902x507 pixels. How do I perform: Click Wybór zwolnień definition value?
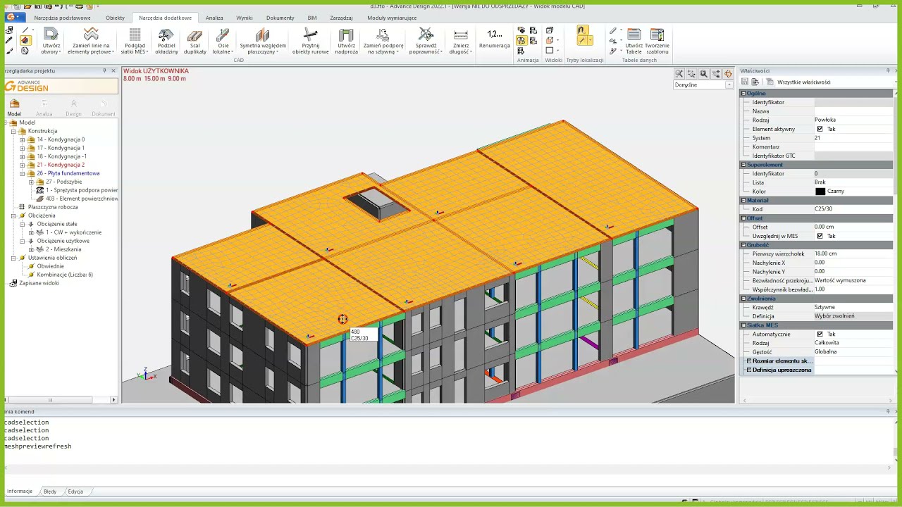853,316
